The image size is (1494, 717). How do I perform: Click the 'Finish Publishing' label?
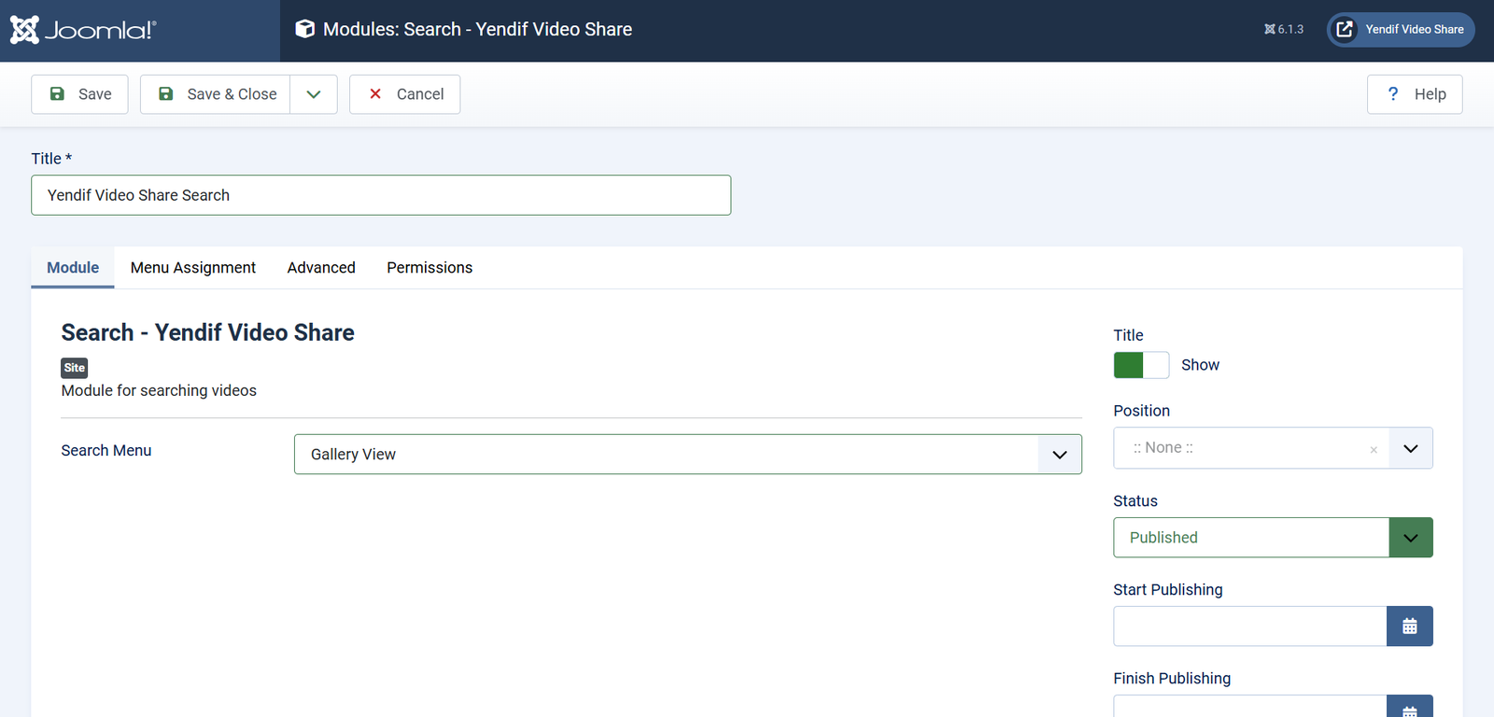(1172, 679)
